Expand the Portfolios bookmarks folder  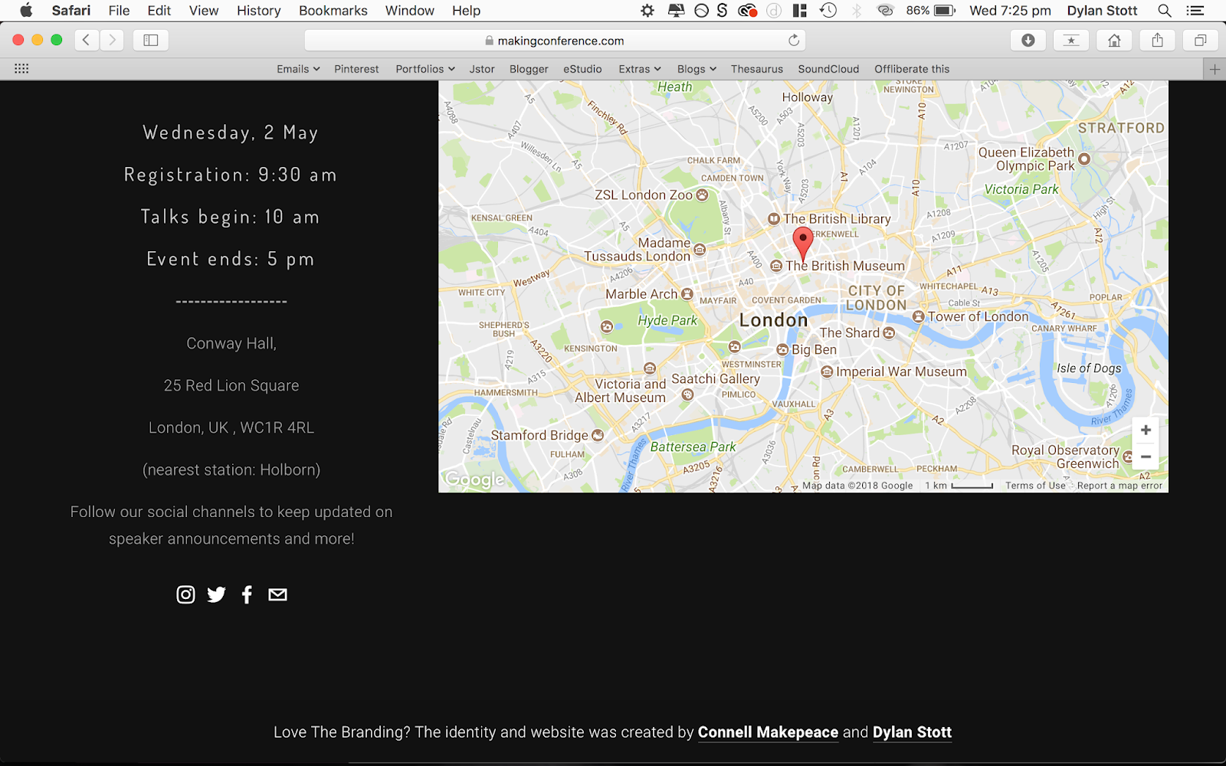pos(425,69)
